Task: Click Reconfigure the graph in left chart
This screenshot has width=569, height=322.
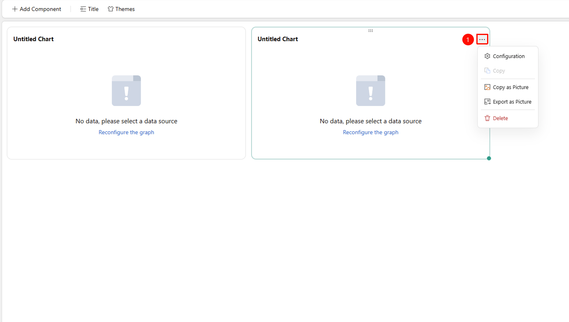Action: click(x=126, y=132)
